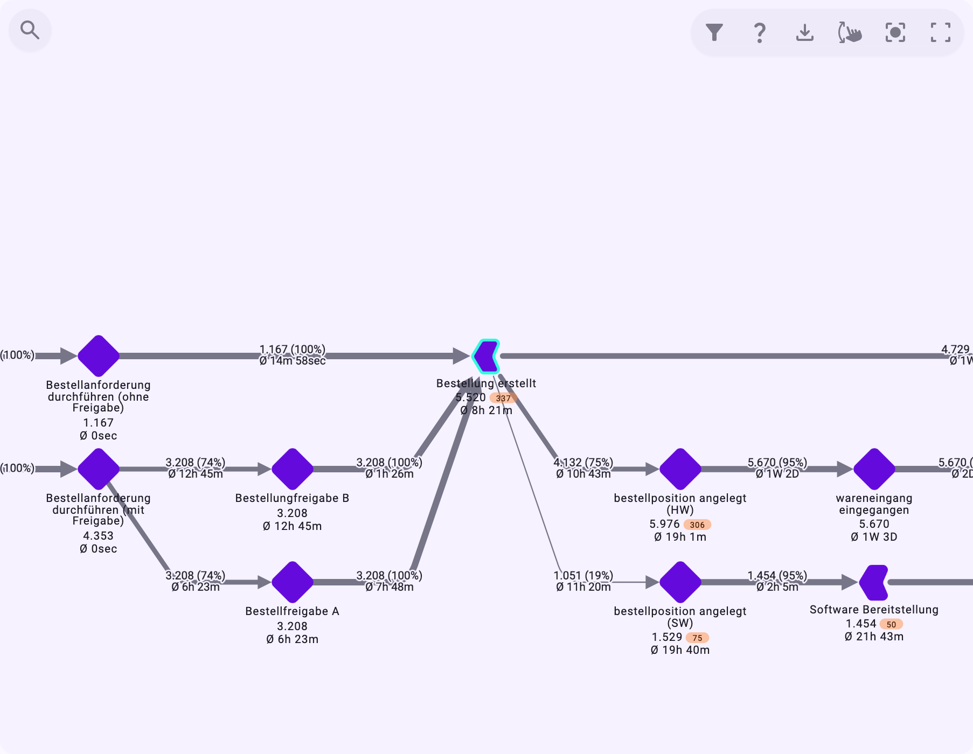The width and height of the screenshot is (973, 754).
Task: Click the 337 badge on Bestellung erstellt
Action: (503, 398)
